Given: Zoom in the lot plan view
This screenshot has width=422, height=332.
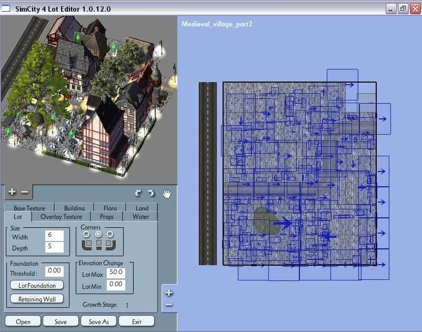Looking at the screenshot, I should pyautogui.click(x=169, y=293).
